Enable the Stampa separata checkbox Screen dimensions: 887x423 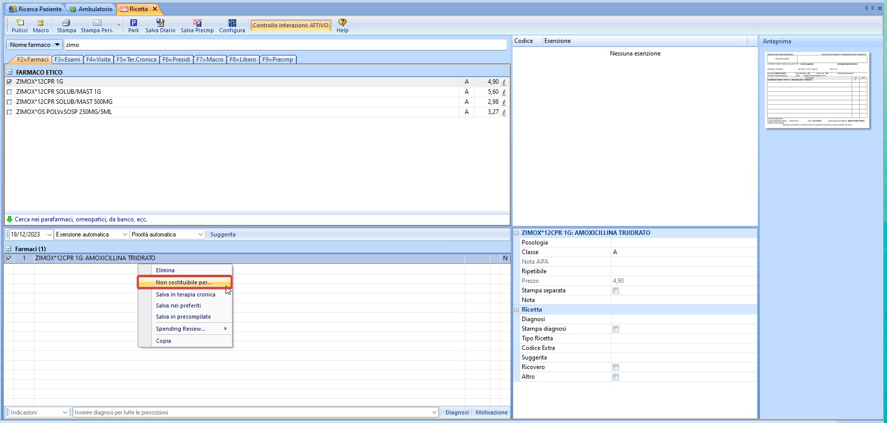coord(616,291)
